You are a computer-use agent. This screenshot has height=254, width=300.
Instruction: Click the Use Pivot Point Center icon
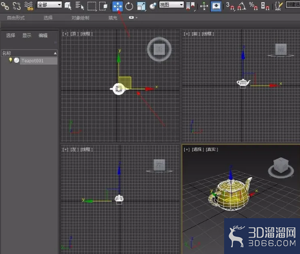point(191,6)
